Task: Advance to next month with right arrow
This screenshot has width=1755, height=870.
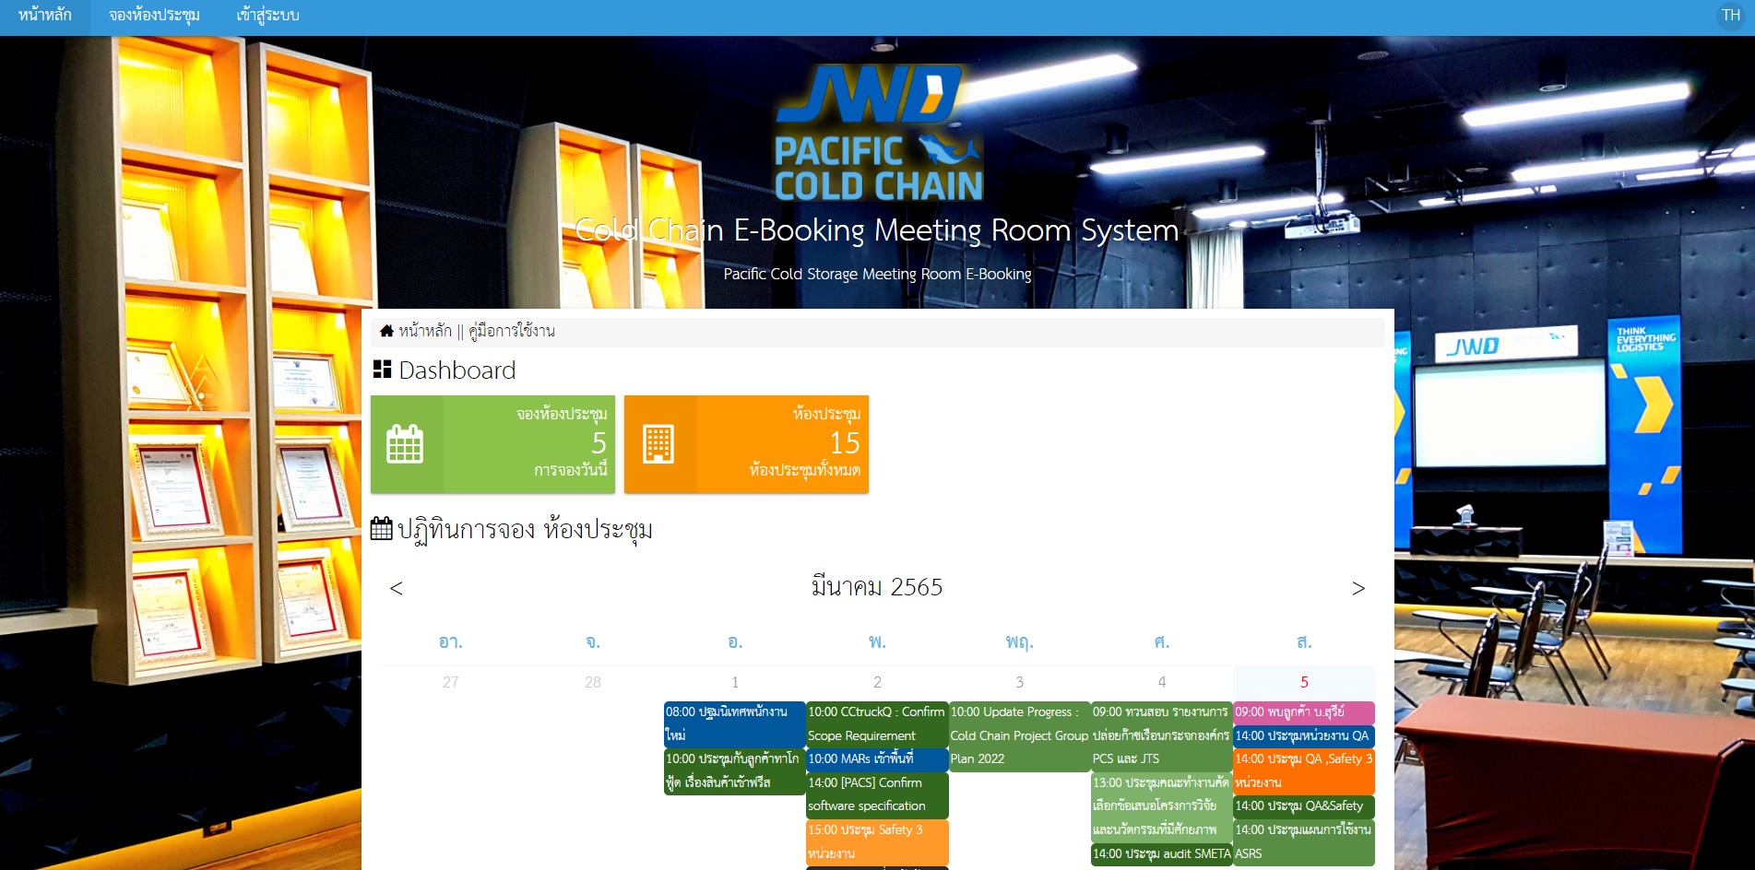Action: (1358, 588)
